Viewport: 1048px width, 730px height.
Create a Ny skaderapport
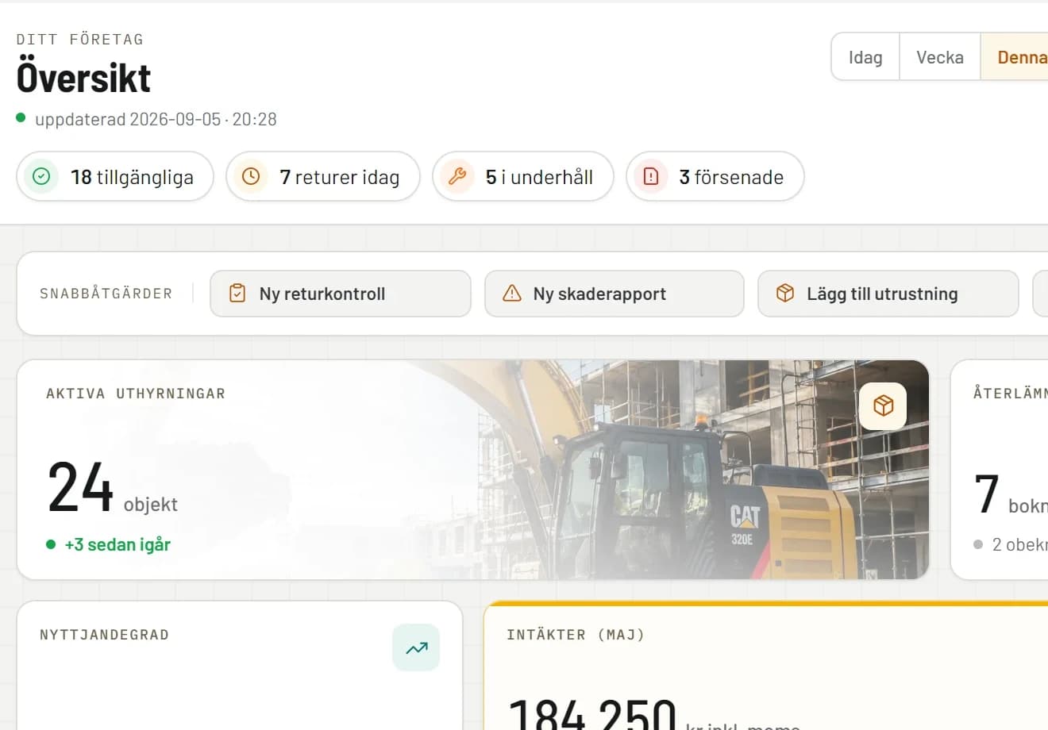click(615, 294)
